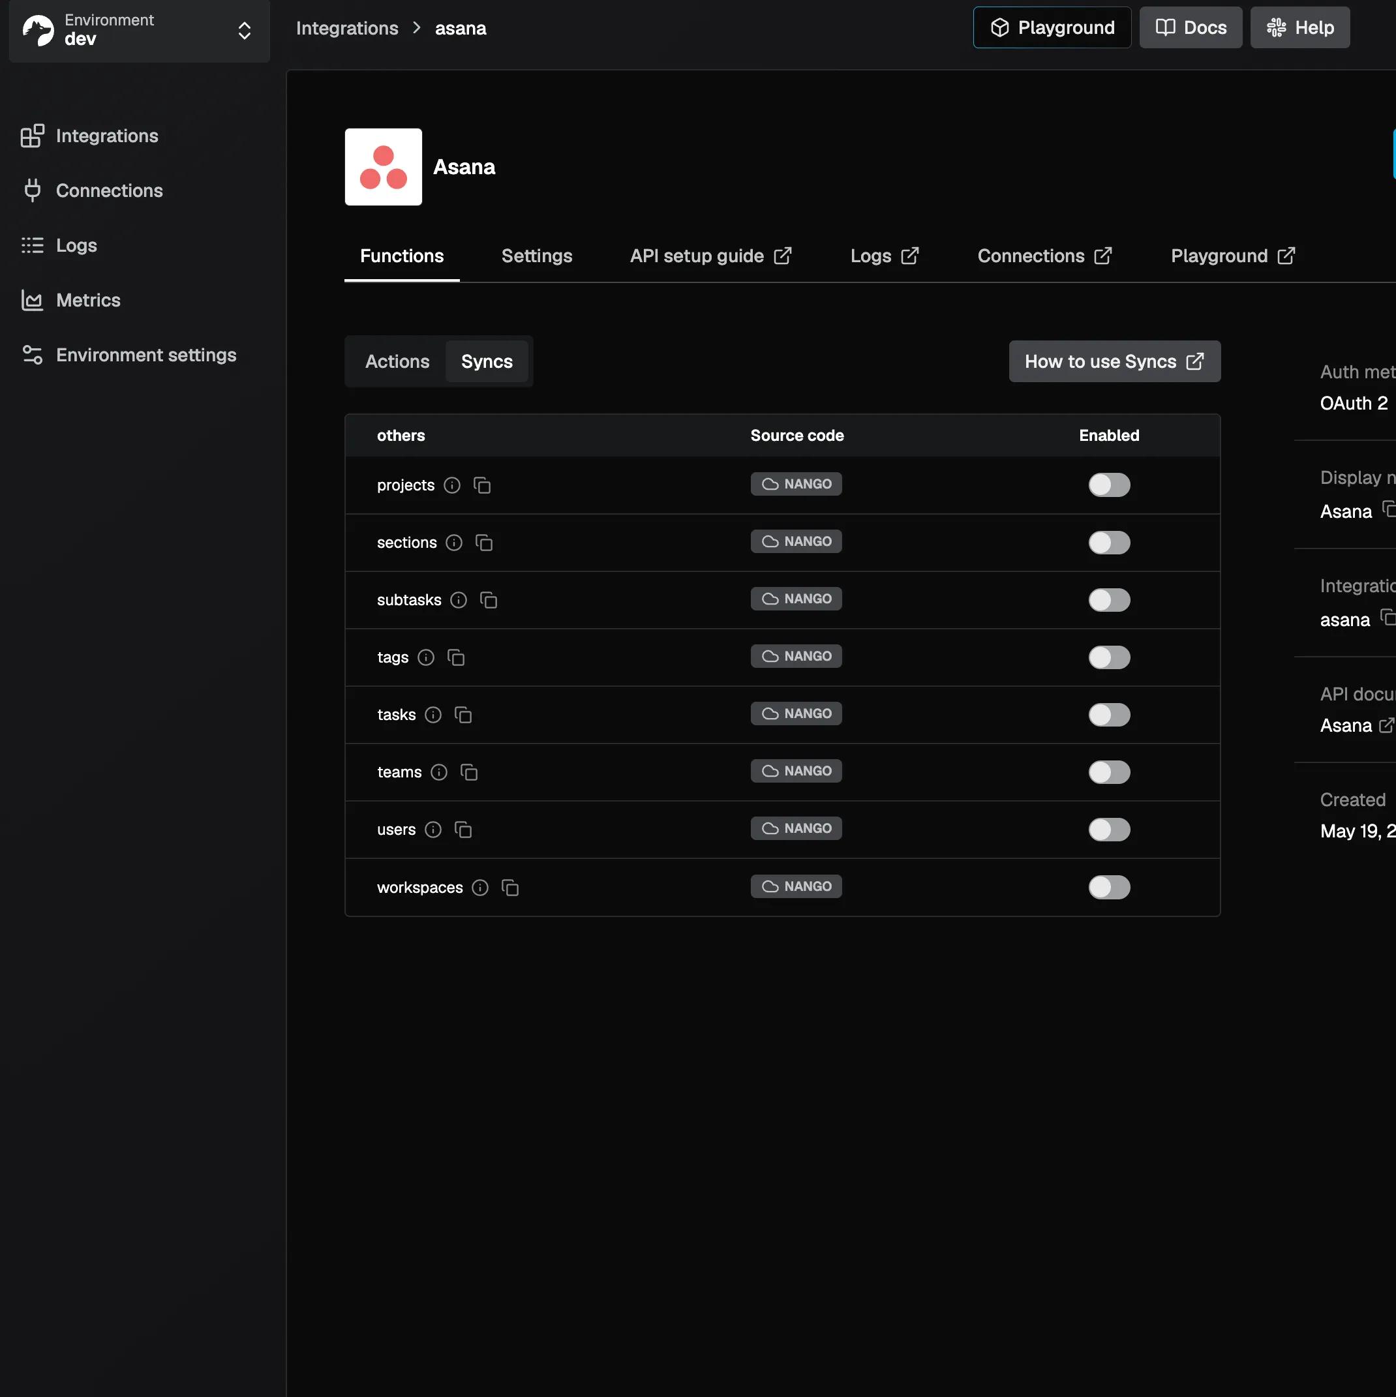Viewport: 1396px width, 1397px height.
Task: Enable the subtasks sync toggle
Action: (x=1109, y=599)
